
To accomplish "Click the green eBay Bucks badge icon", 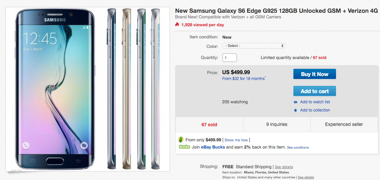I will pos(184,147).
